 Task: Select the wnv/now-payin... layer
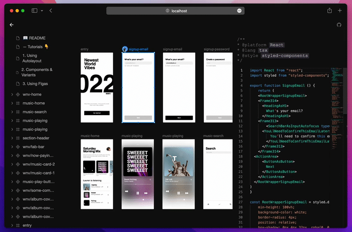(38, 156)
